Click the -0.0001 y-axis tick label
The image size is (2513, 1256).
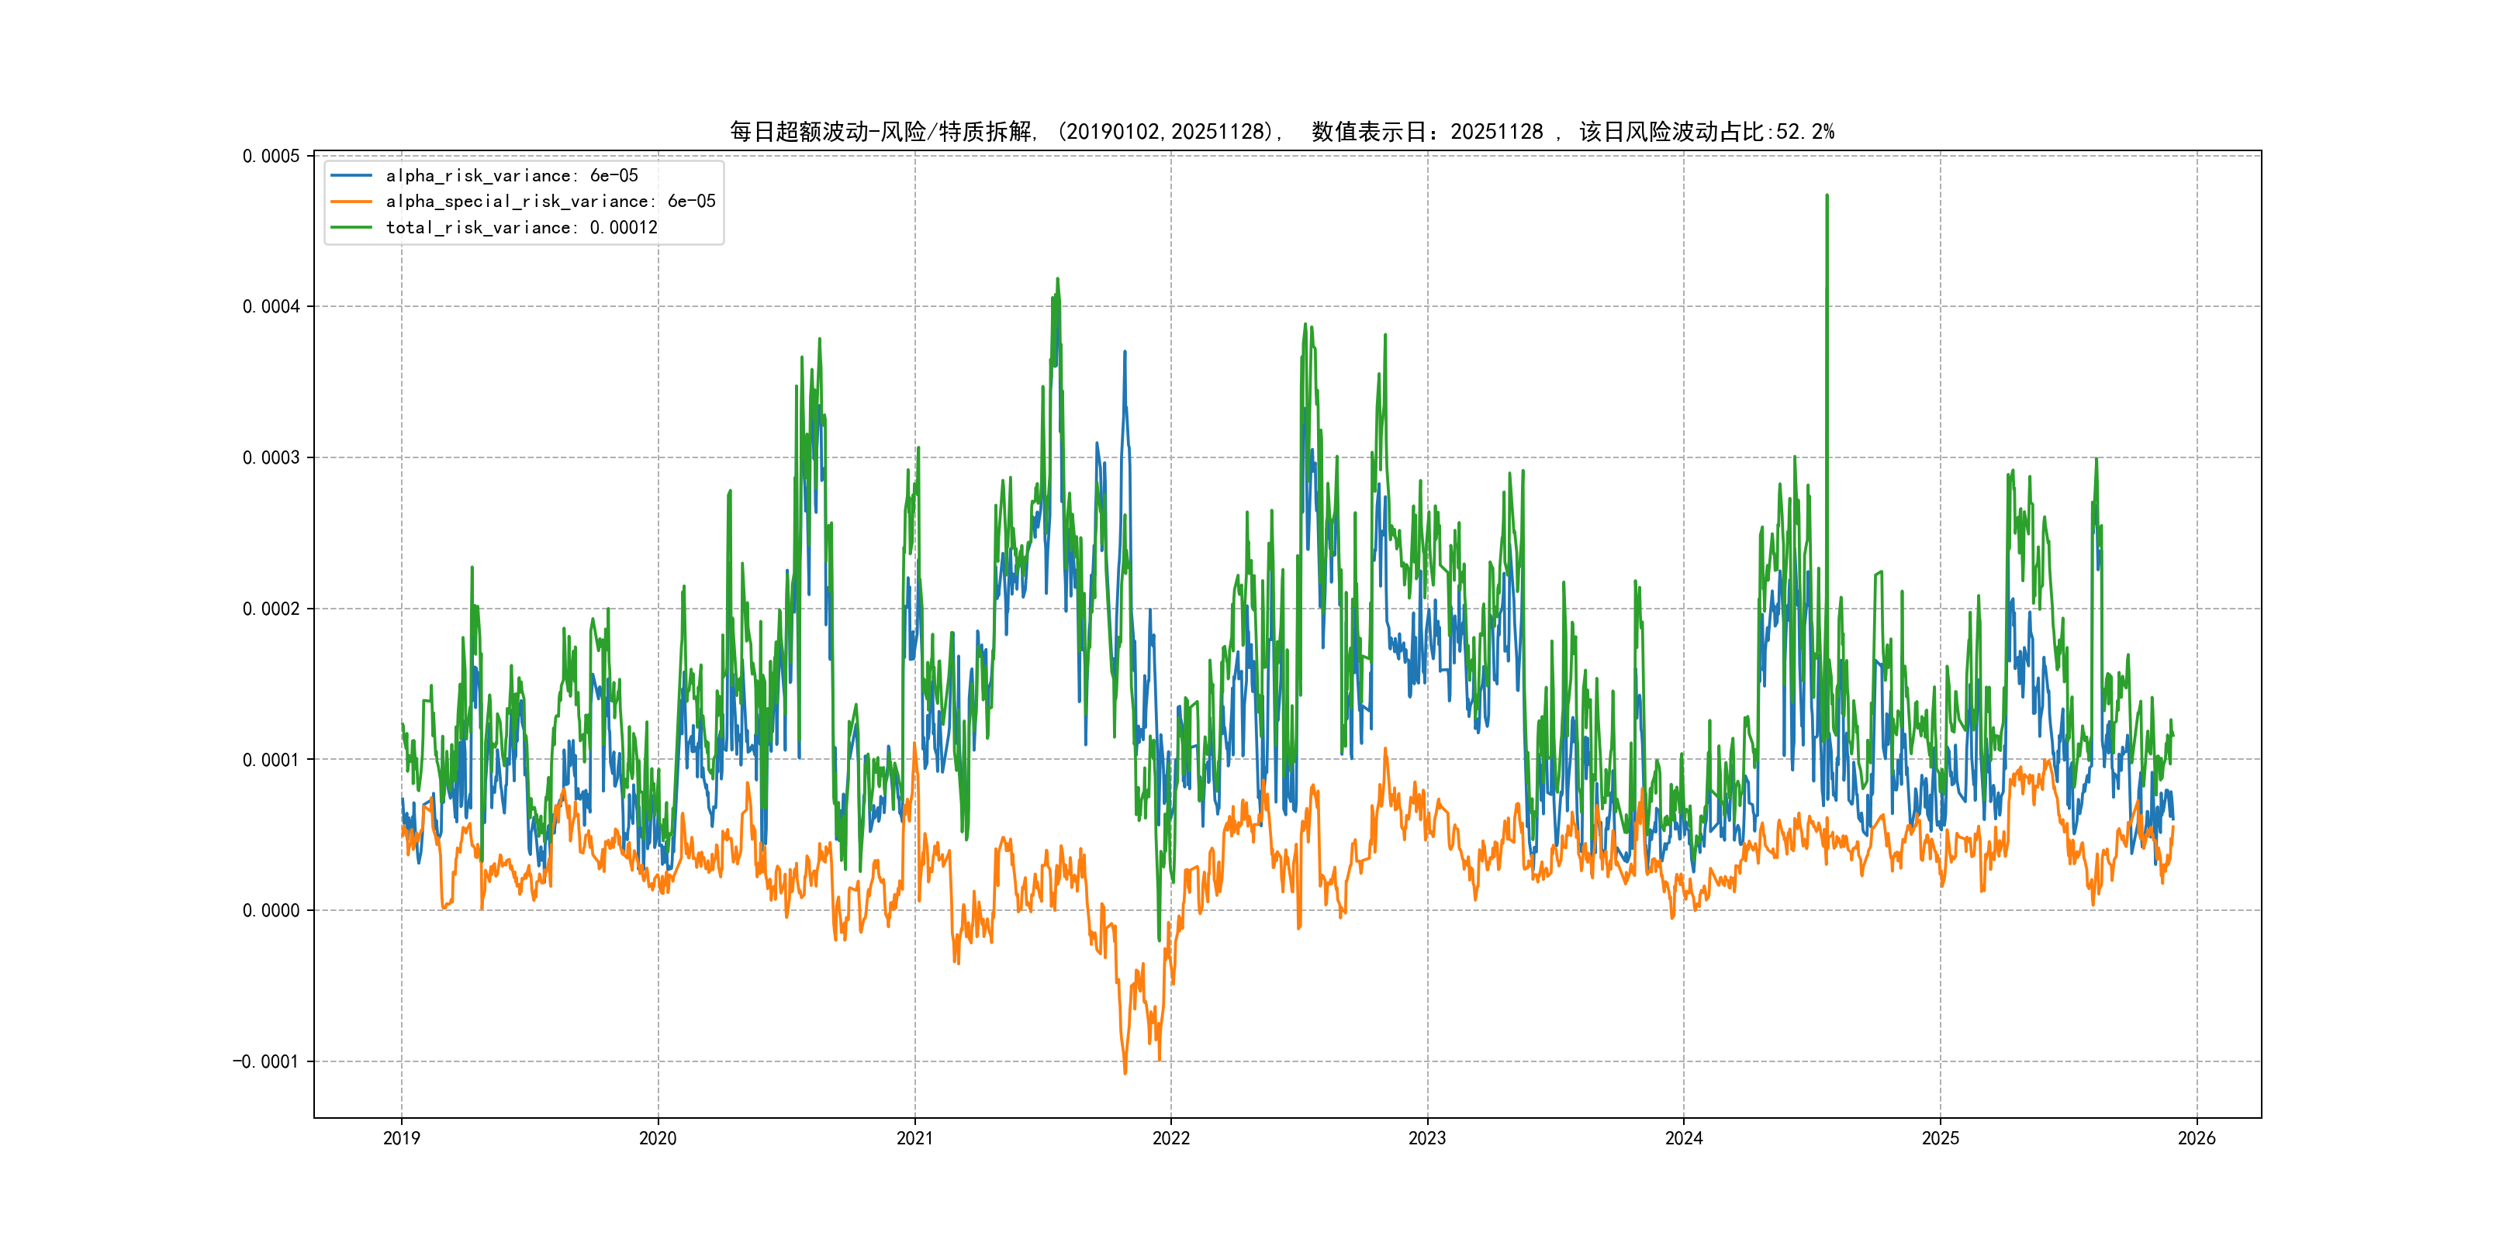(x=266, y=1062)
